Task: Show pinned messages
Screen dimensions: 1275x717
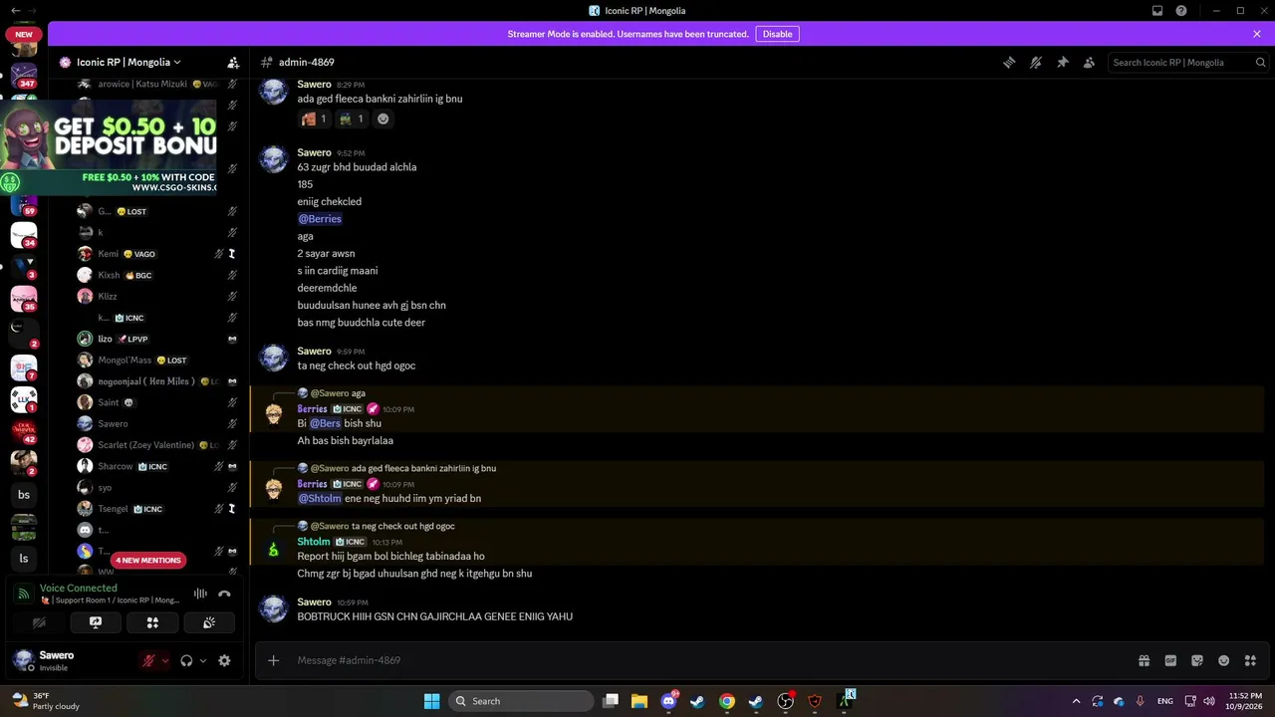Action: pyautogui.click(x=1063, y=62)
